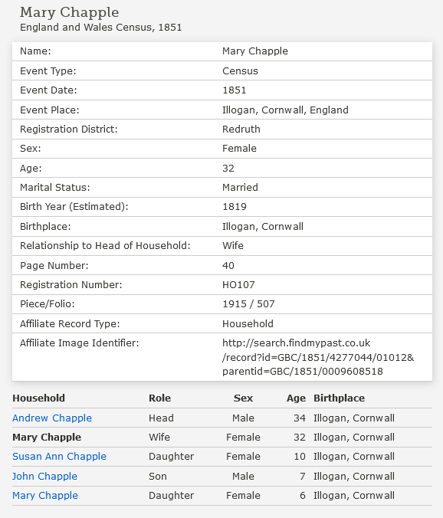Open Andrew Chapple household member link
The image size is (443, 518).
pyautogui.click(x=52, y=418)
